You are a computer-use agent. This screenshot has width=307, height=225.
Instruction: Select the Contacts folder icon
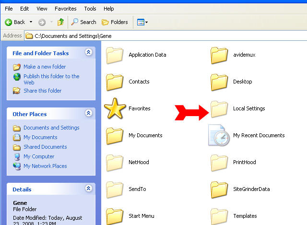tap(115, 82)
